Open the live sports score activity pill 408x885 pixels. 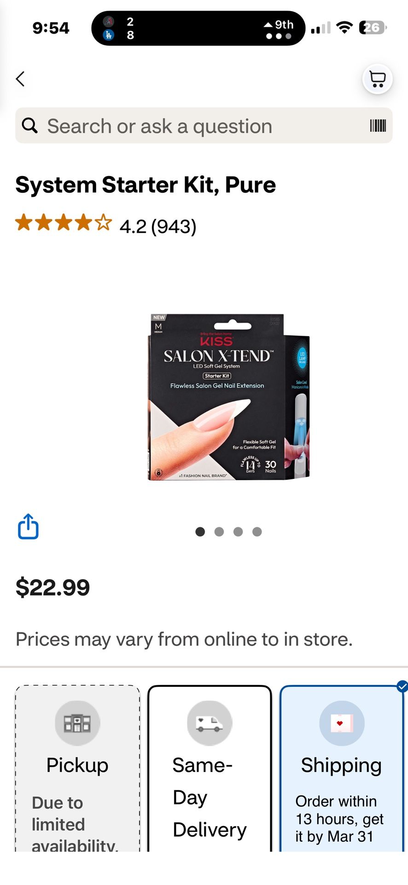(198, 28)
